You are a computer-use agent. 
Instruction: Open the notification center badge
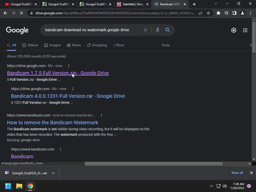[249, 186]
